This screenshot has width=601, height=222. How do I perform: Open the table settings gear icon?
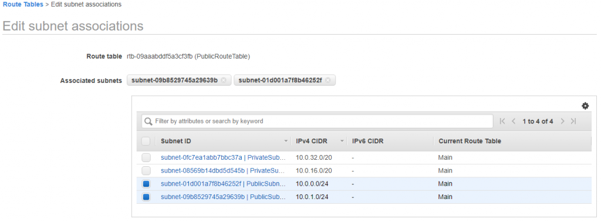pos(585,106)
